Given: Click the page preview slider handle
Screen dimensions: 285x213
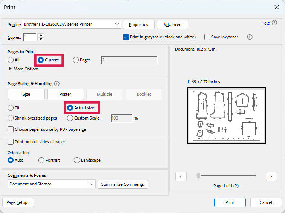Looking at the screenshot, I should click(198, 175).
